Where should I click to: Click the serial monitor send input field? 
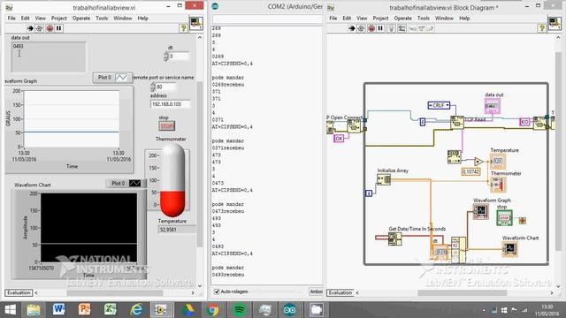pos(267,19)
